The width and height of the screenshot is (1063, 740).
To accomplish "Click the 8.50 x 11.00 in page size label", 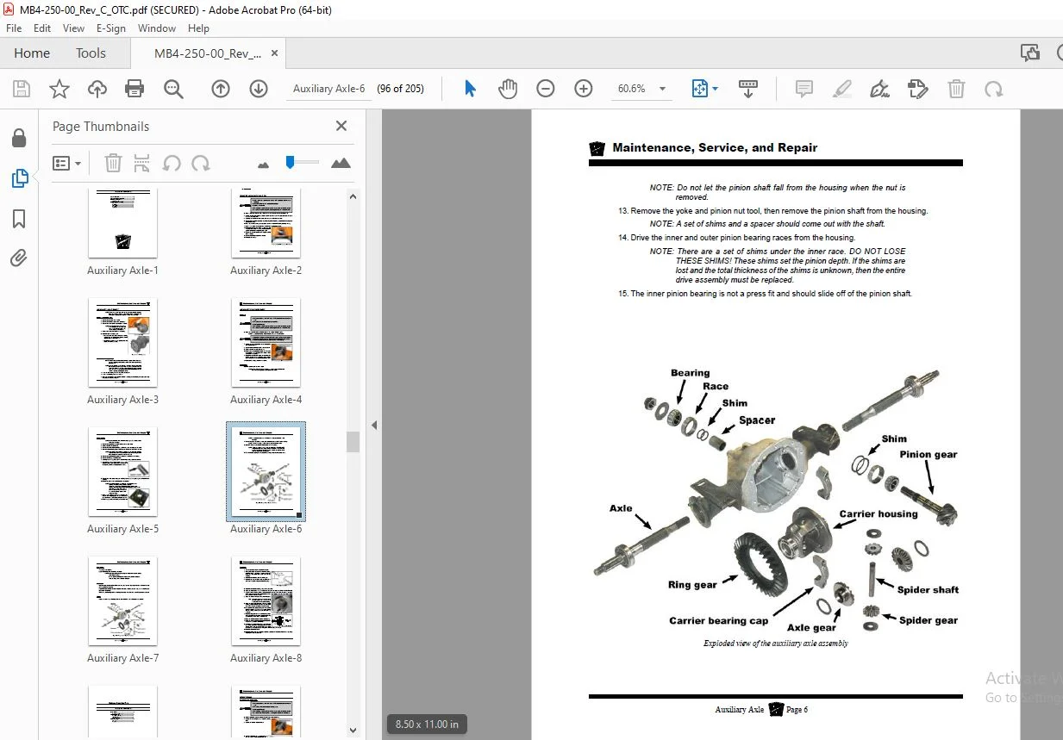I will 427,724.
